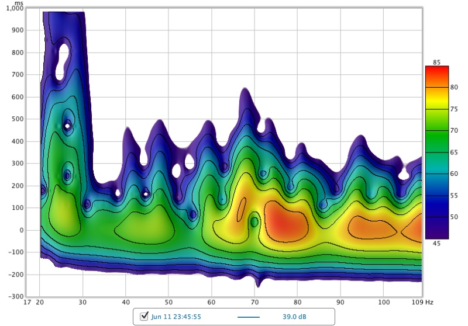Viewport: 468px width, 326px height.
Task: Click the '70' Hz frequency axis label
Action: click(x=254, y=302)
